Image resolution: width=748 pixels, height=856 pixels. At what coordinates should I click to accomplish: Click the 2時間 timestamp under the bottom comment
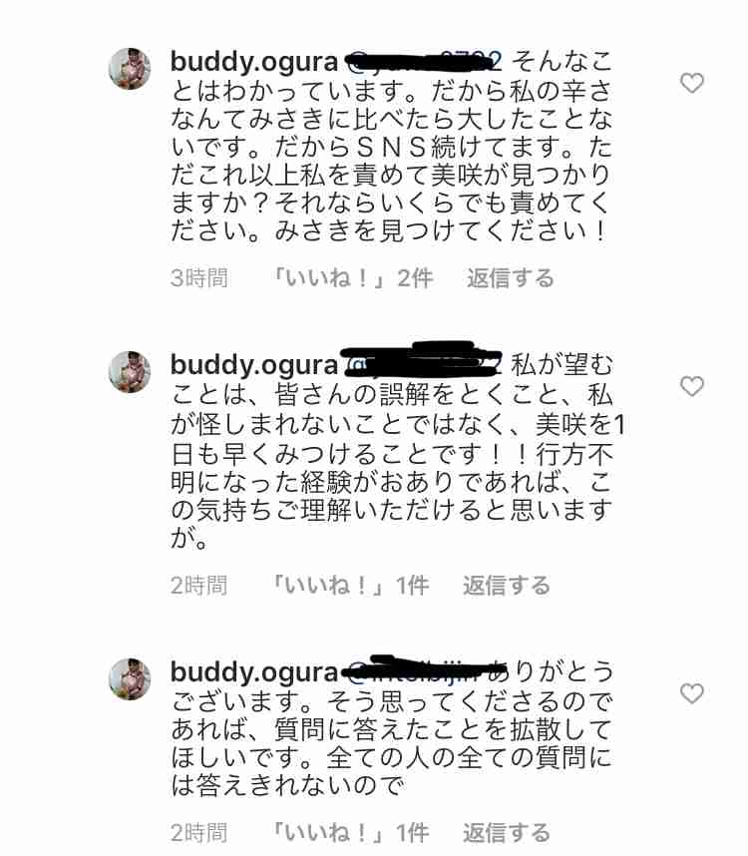tap(198, 833)
